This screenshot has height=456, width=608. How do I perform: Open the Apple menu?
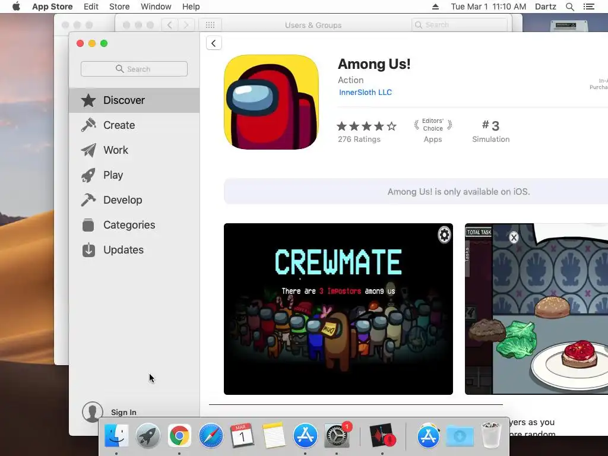16,7
